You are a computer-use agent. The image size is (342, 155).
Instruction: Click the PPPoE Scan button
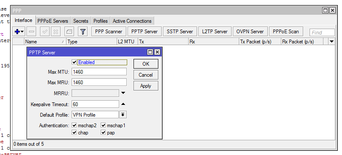click(286, 32)
